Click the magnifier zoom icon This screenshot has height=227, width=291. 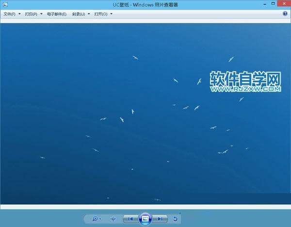point(95,219)
